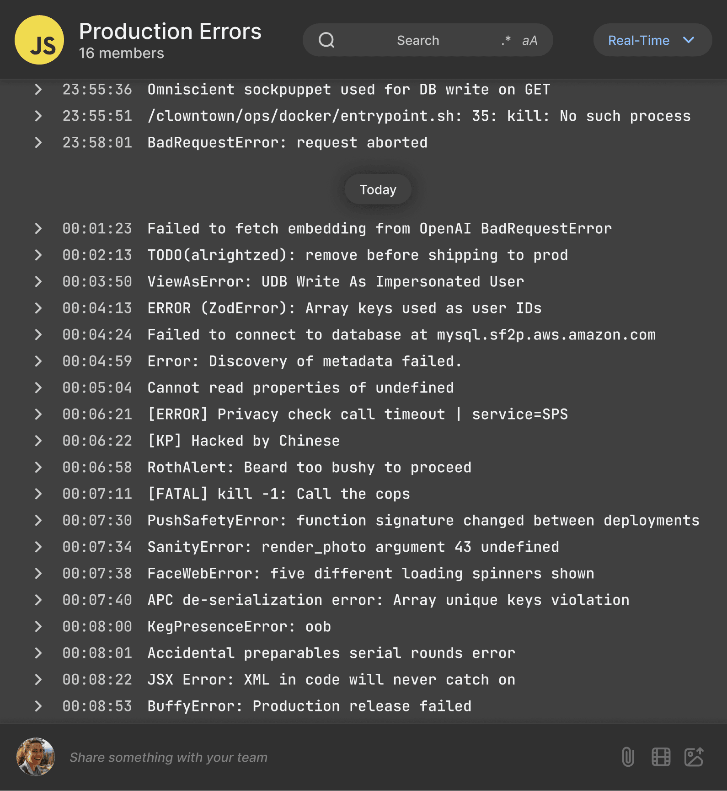Click your profile avatar beside the message box
The image size is (727, 791).
[36, 757]
